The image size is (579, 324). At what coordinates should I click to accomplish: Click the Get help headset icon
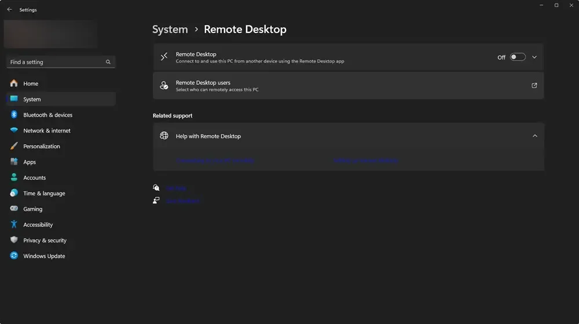(156, 188)
